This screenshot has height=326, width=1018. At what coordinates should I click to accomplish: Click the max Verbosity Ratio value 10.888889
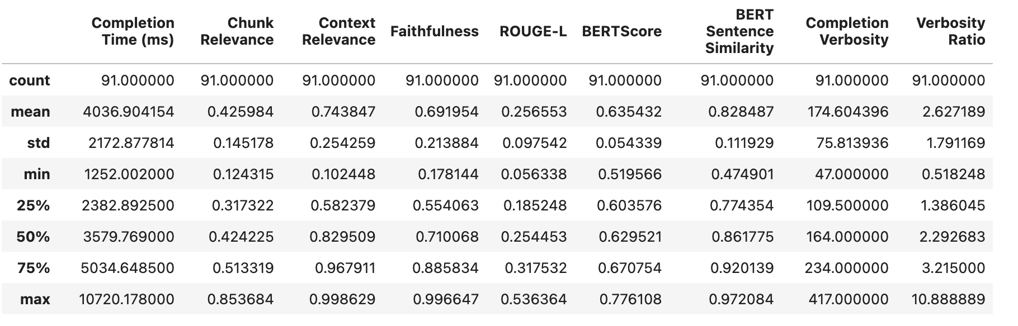coord(948,299)
